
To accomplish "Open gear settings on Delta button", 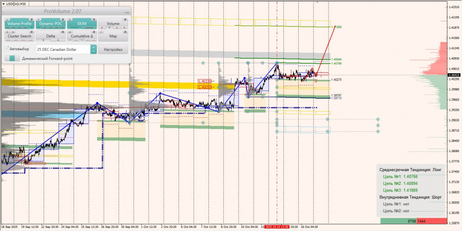I will 63,32.
